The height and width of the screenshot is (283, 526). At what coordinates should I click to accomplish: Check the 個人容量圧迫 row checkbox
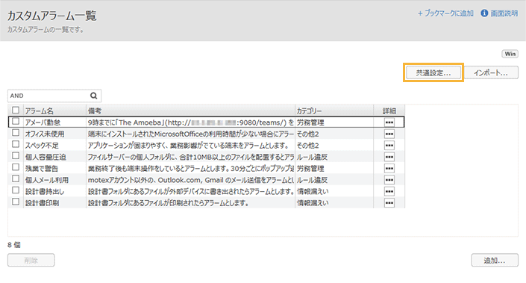pos(16,155)
